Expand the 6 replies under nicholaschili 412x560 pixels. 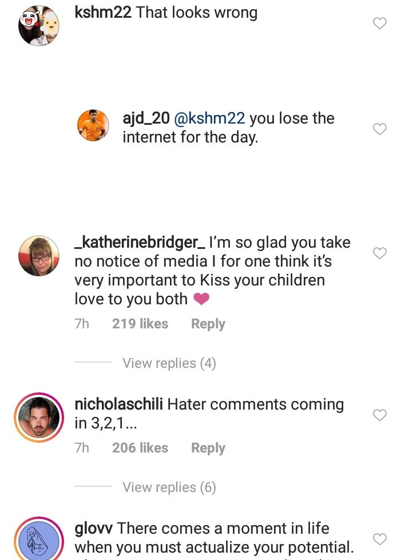pyautogui.click(x=169, y=487)
